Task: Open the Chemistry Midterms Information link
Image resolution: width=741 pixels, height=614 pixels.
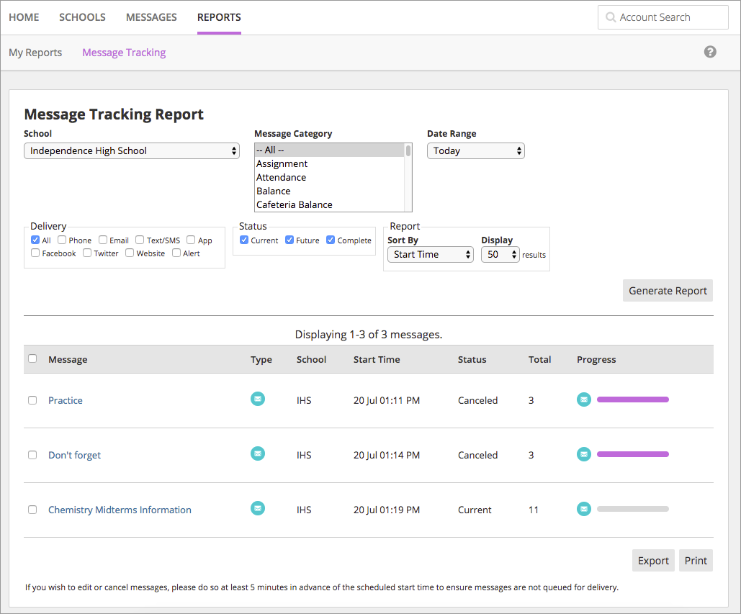Action: tap(120, 510)
